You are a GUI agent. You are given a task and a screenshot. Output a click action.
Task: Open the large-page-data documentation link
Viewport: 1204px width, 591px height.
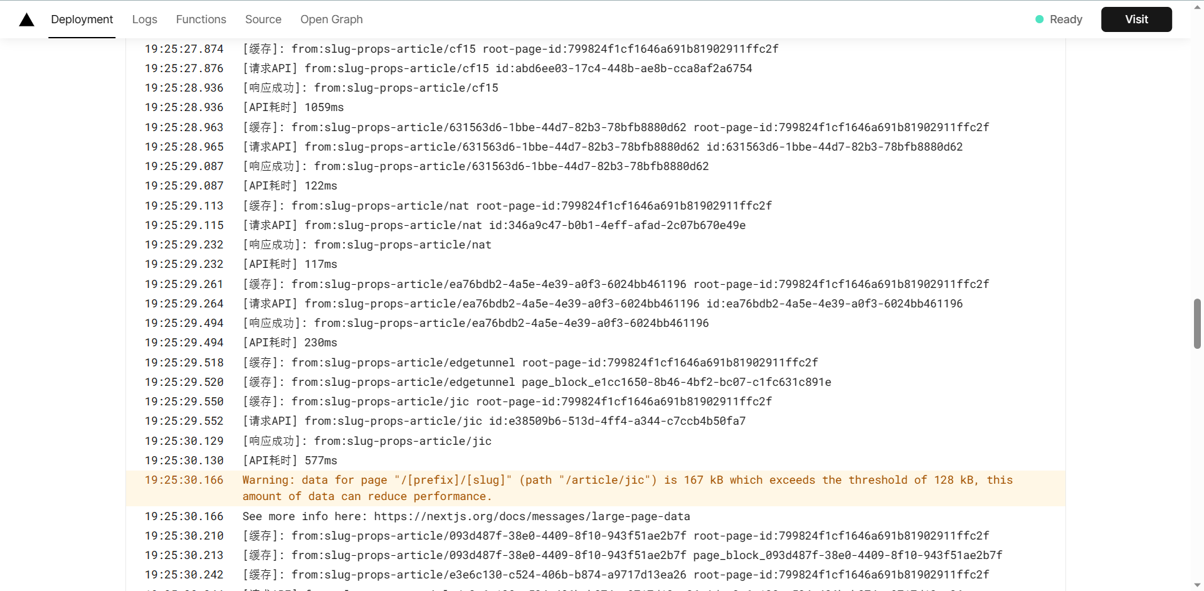click(x=532, y=516)
